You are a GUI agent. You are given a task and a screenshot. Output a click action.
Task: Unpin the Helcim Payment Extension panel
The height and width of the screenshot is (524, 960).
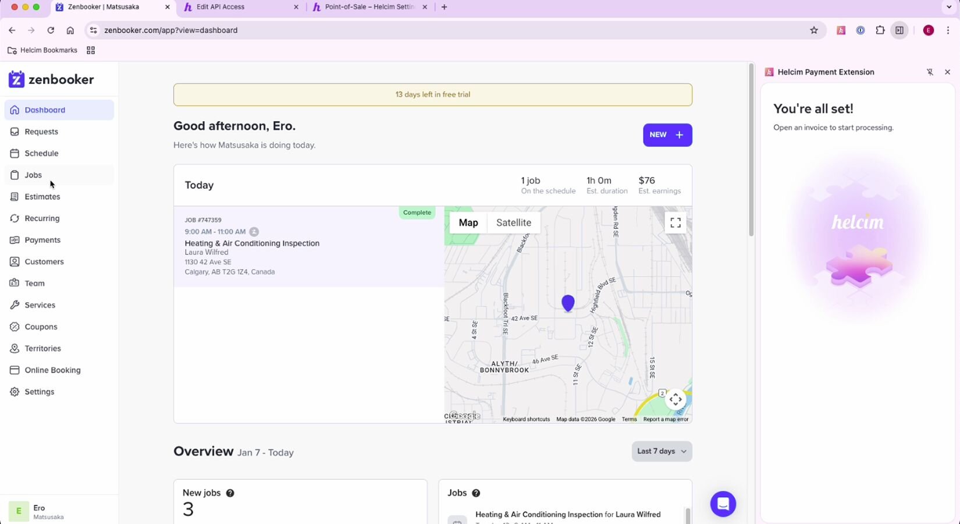[x=930, y=72]
